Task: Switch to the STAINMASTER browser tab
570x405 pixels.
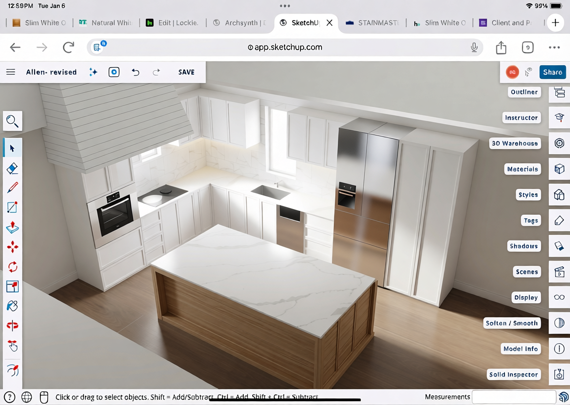Action: [x=373, y=23]
